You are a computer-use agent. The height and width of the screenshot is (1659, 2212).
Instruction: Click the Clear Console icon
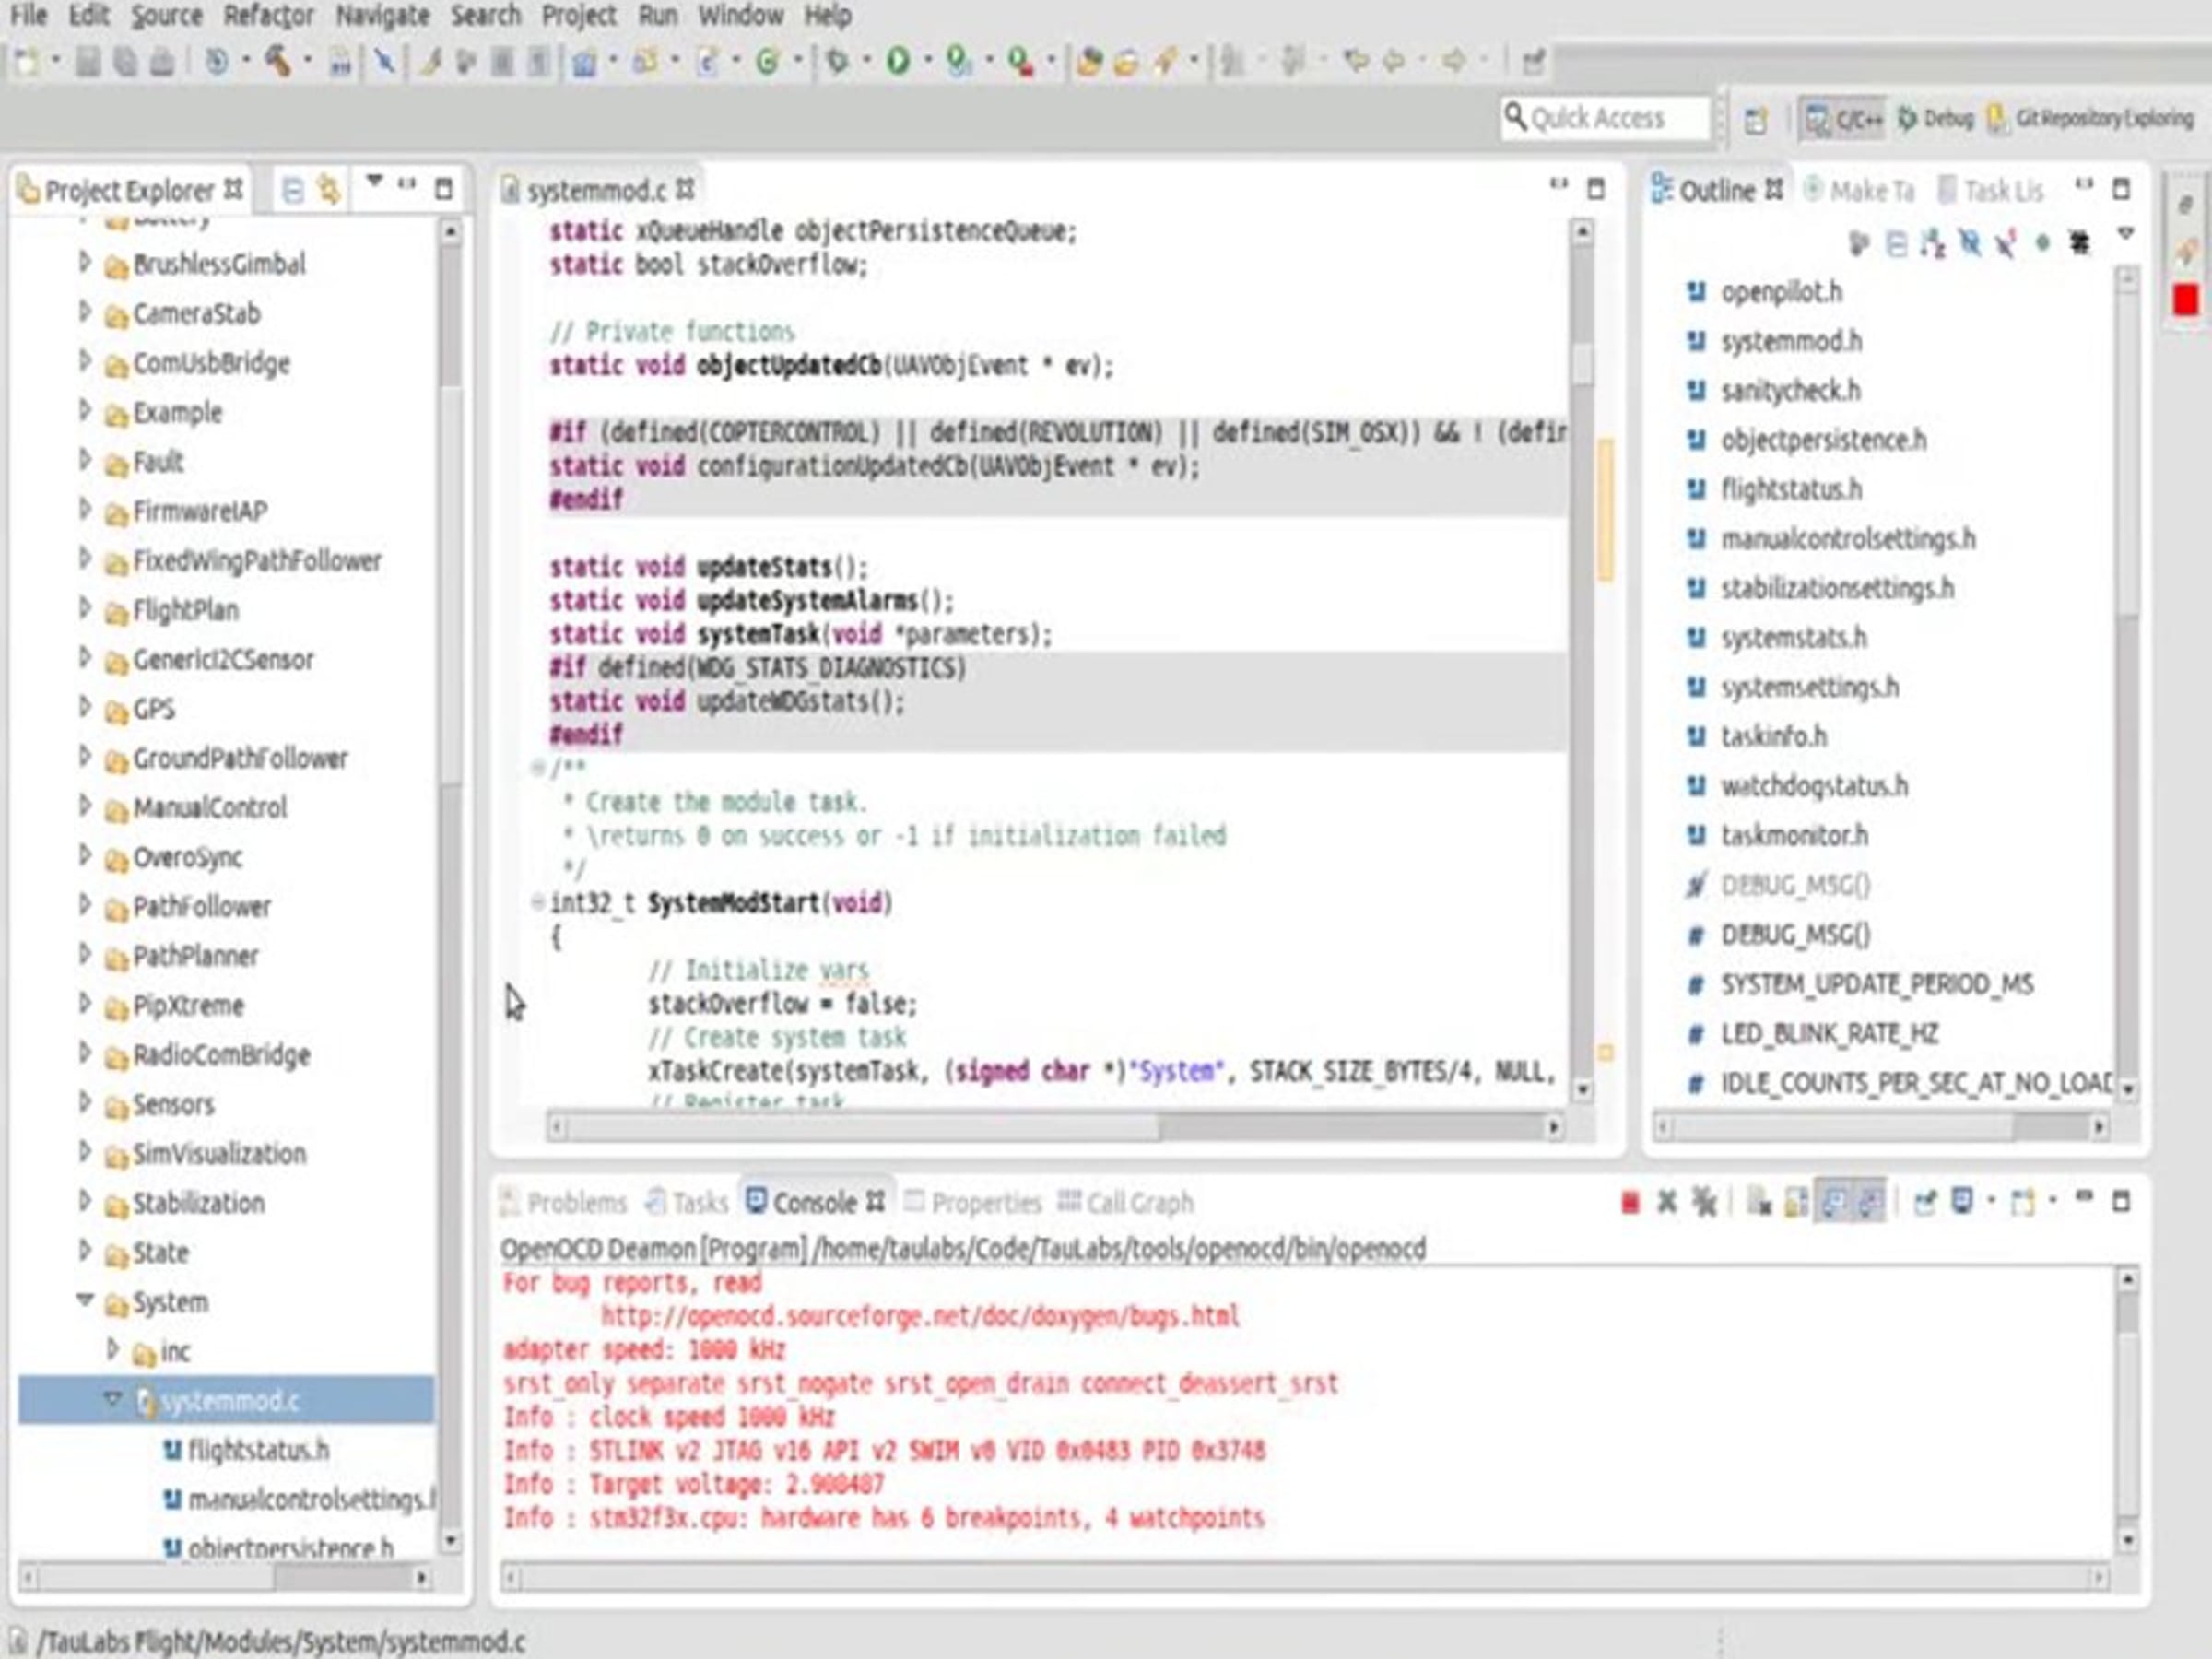pos(1759,1202)
